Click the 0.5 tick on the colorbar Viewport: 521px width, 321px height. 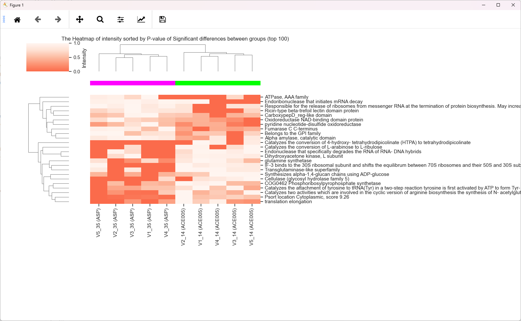click(x=77, y=57)
